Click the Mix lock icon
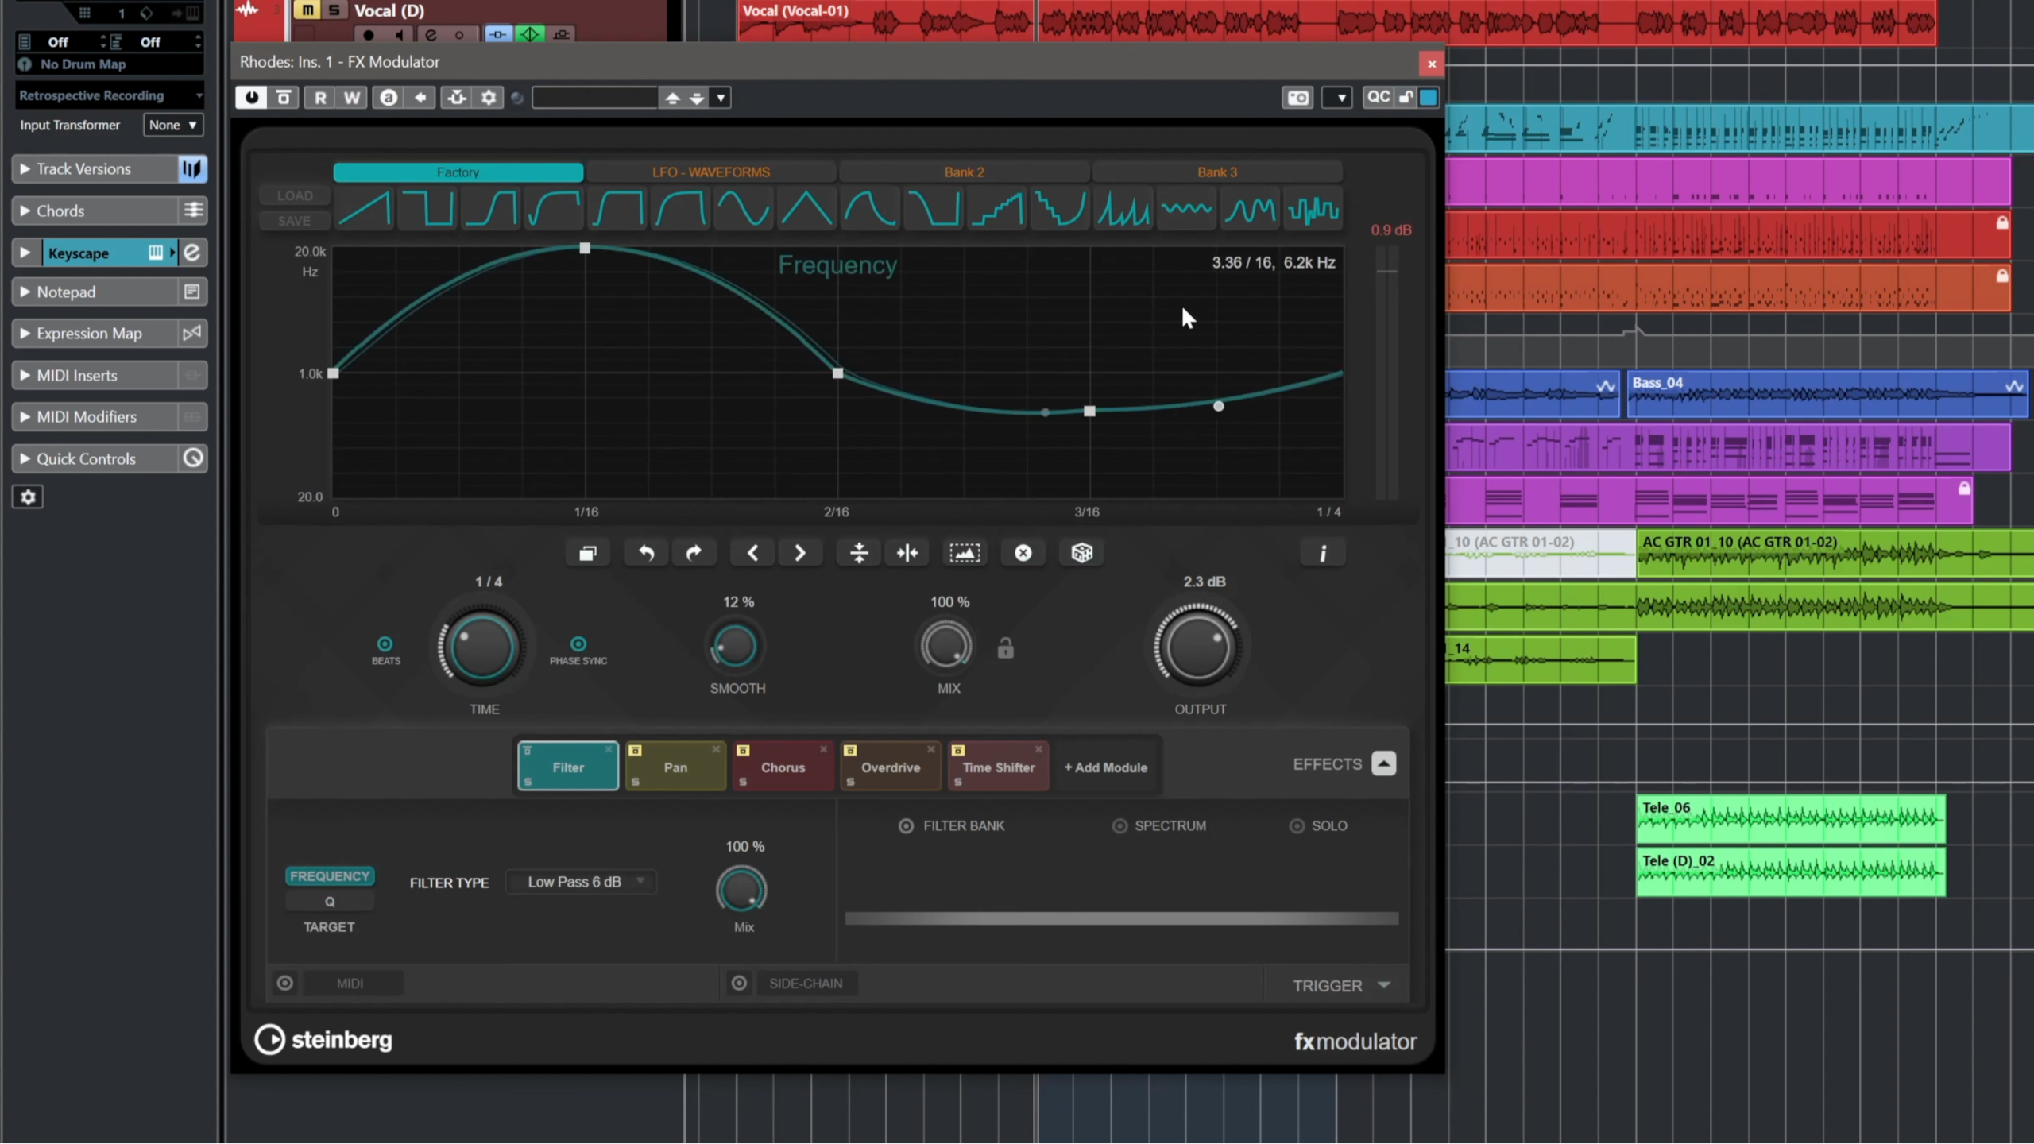 [1005, 648]
